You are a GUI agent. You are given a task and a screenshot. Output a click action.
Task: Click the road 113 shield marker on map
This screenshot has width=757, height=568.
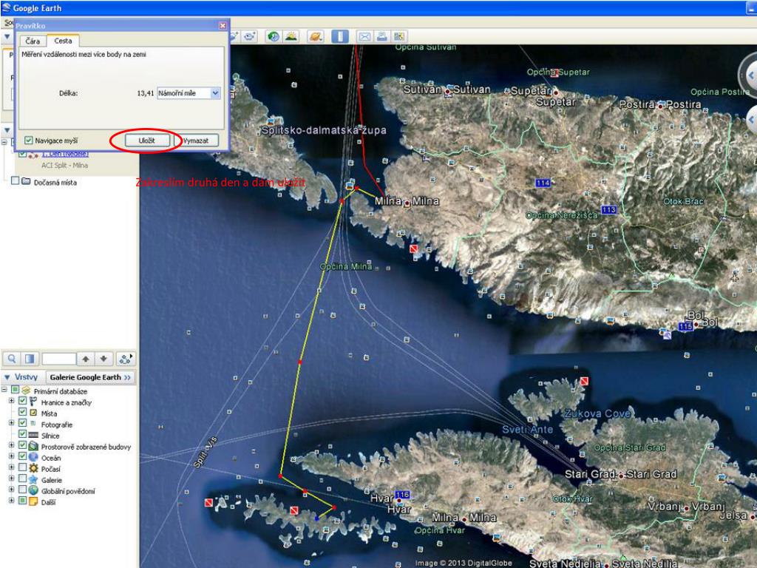[x=609, y=209]
